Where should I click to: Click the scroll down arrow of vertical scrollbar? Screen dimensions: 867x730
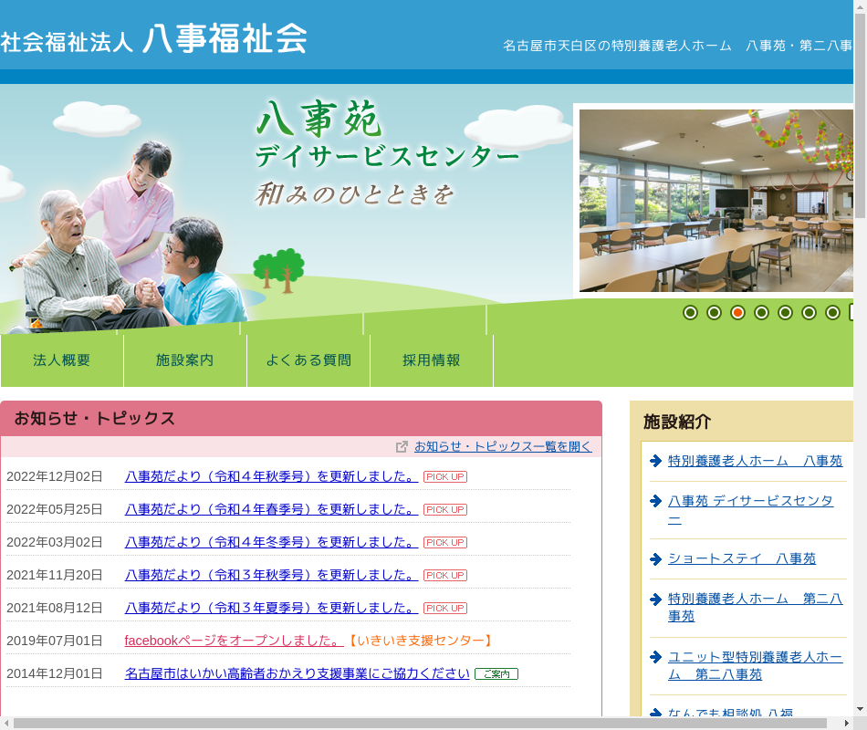(x=860, y=708)
